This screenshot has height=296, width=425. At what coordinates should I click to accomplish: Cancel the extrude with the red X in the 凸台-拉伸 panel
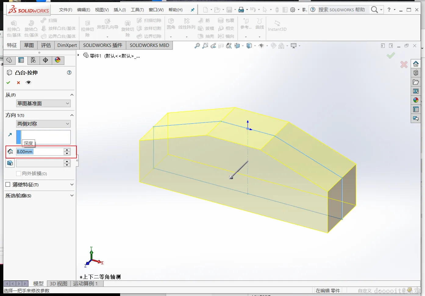[19, 83]
